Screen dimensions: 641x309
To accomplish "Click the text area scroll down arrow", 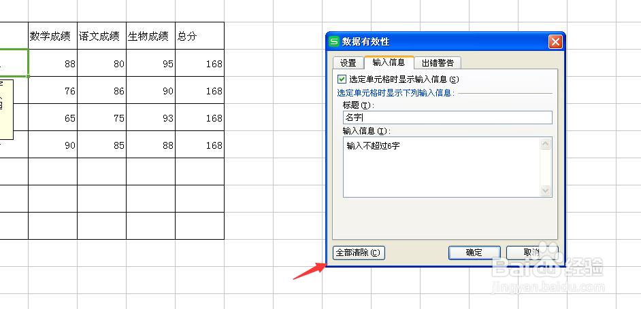I will coord(545,190).
